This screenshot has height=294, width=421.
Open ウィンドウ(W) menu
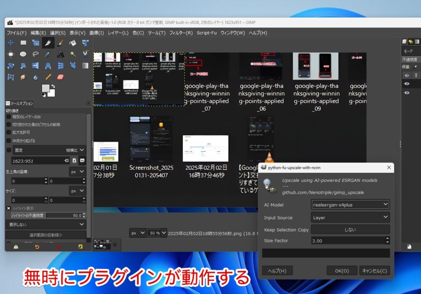233,33
